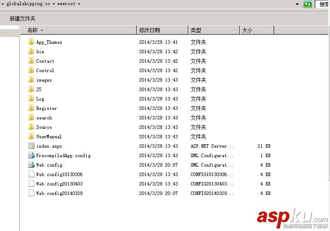Sort by the 类型 column header
Image resolution: width=330 pixels, height=231 pixels.
214,30
